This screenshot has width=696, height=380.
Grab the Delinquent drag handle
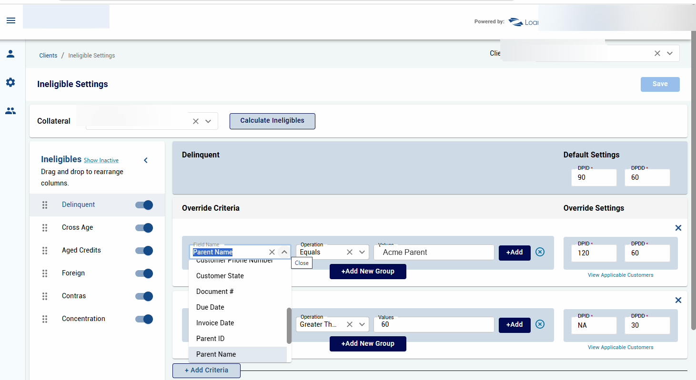(45, 205)
